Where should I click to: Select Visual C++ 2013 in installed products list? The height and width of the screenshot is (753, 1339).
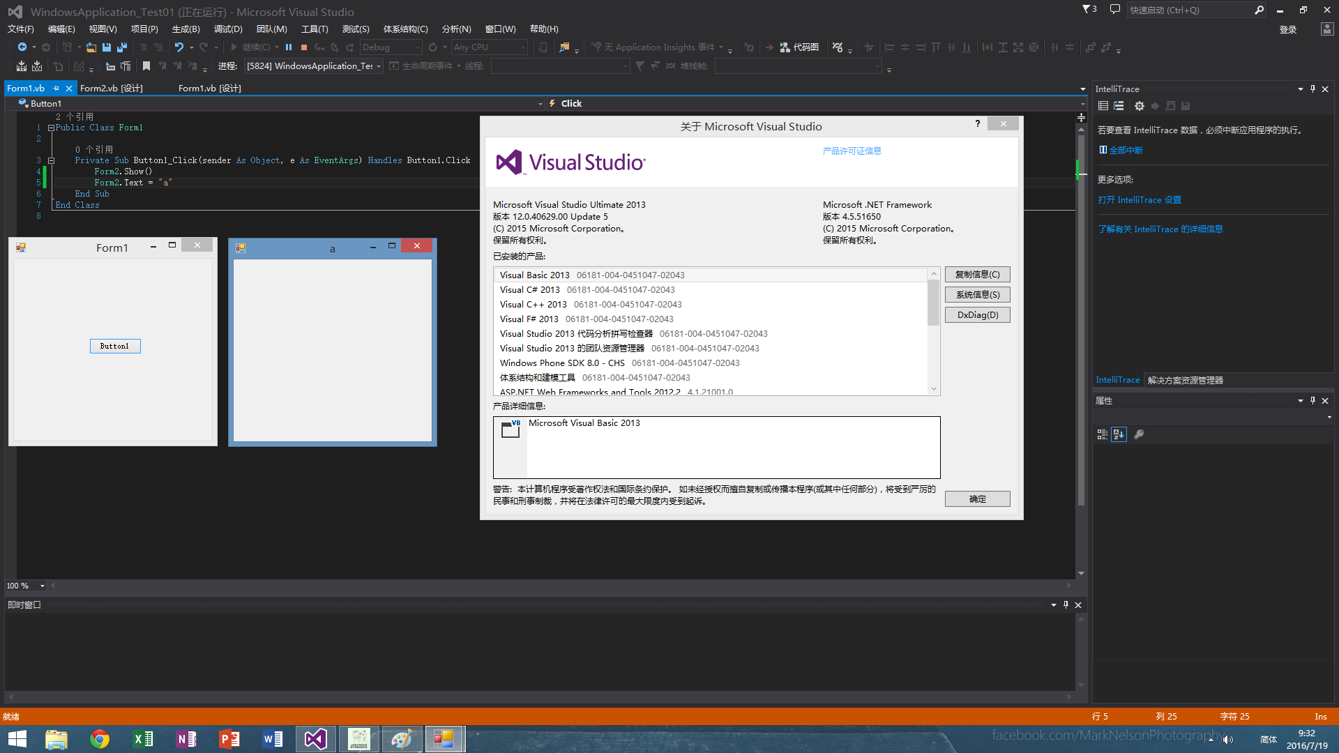(711, 305)
